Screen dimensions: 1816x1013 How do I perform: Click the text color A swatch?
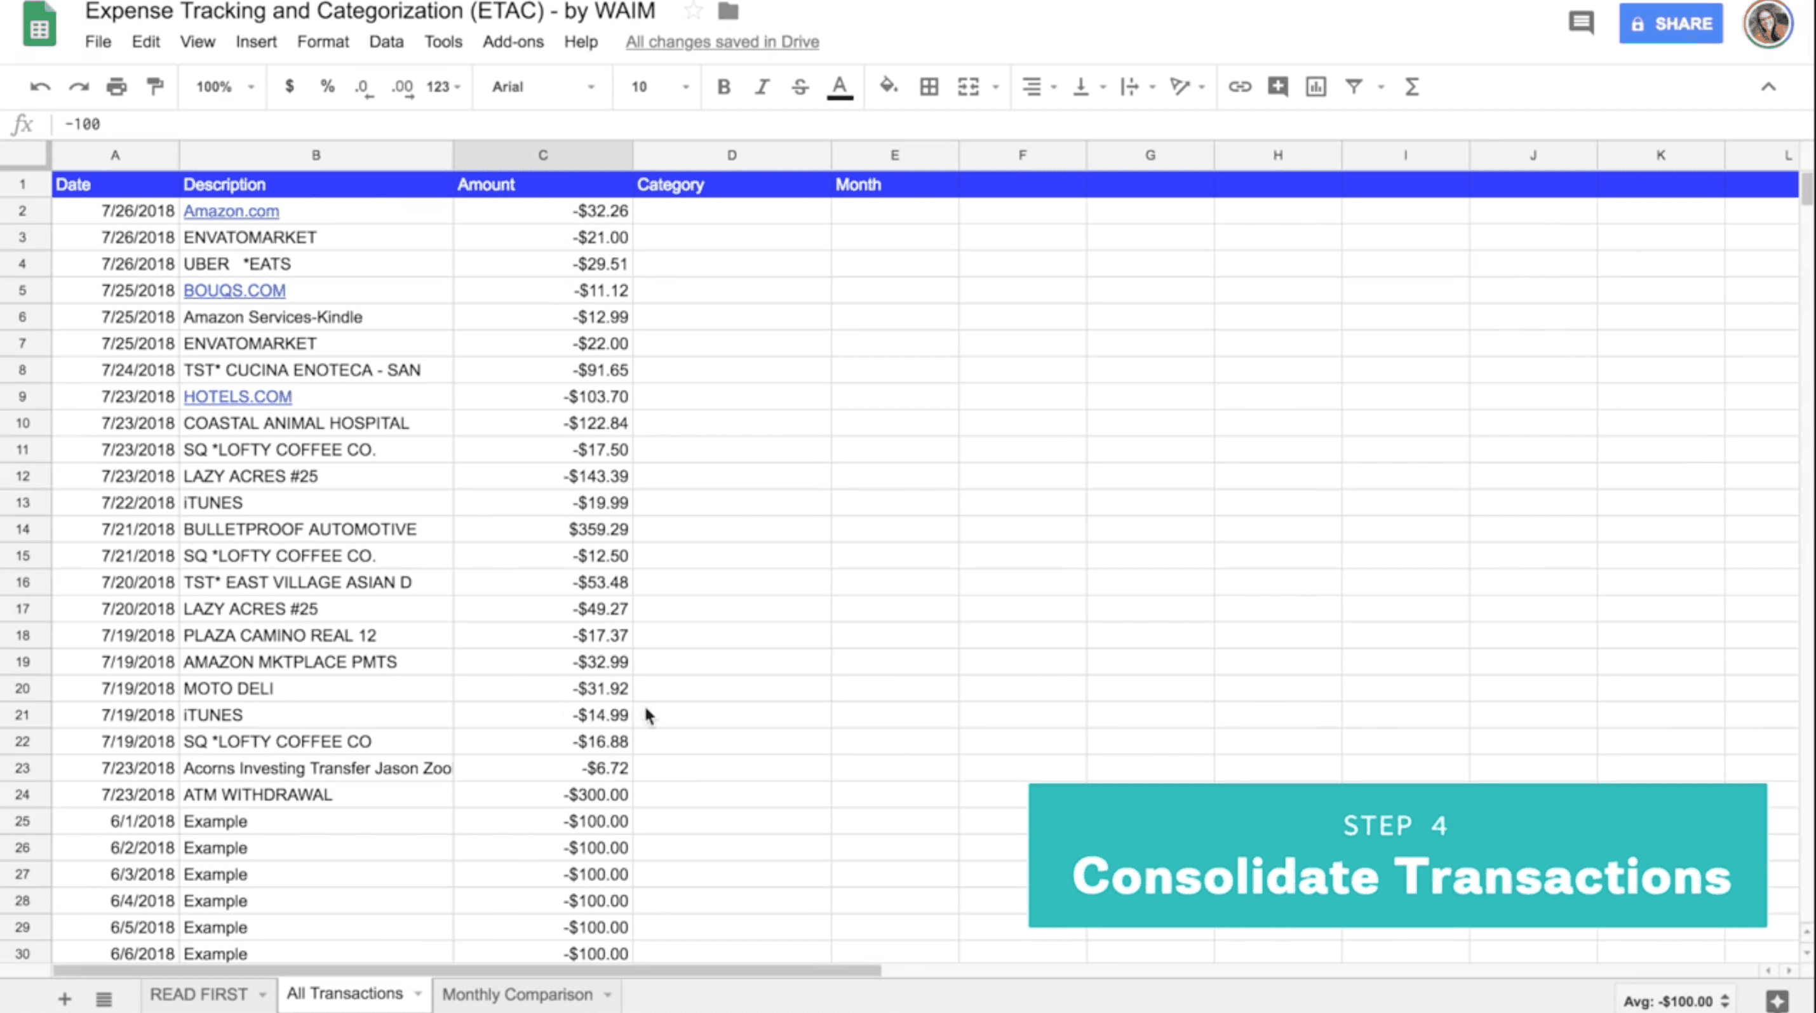point(839,87)
